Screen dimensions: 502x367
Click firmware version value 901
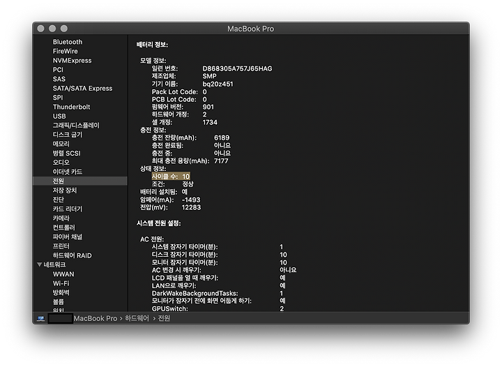(208, 107)
